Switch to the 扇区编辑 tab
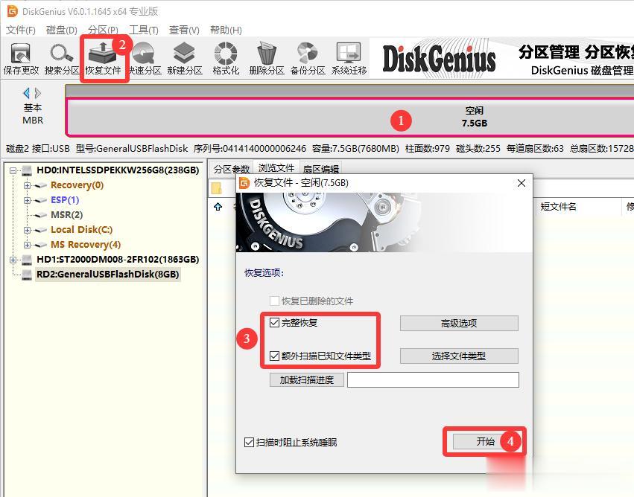This screenshot has width=634, height=497. pos(320,169)
